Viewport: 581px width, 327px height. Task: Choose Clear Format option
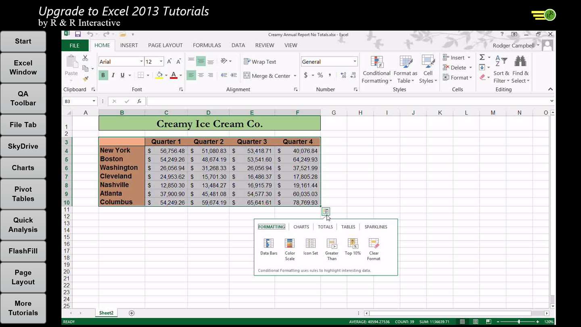coord(374,249)
